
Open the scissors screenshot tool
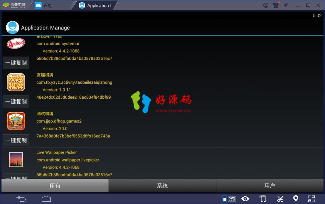click(x=280, y=199)
